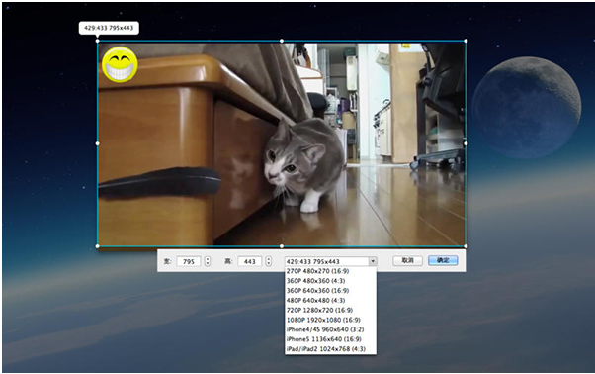Click the top-center edge selection handle
Image resolution: width=595 pixels, height=374 pixels.
click(x=282, y=41)
